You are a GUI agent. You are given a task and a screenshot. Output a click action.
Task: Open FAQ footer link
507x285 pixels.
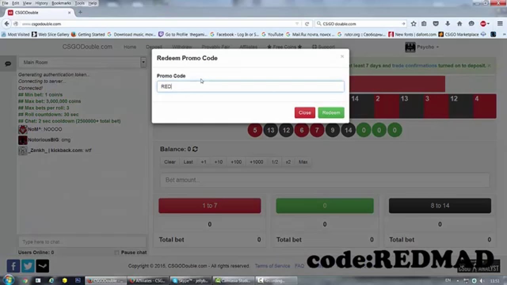[x=299, y=266]
